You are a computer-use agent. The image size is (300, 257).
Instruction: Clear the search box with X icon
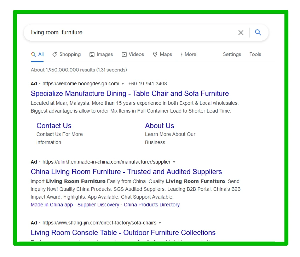241,33
